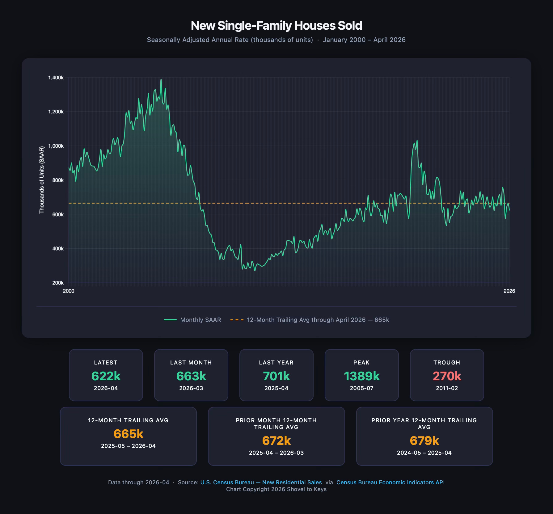Select the Trough 270k stat card

(447, 375)
